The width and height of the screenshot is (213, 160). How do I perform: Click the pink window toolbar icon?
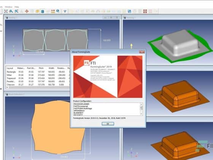tap(150, 11)
